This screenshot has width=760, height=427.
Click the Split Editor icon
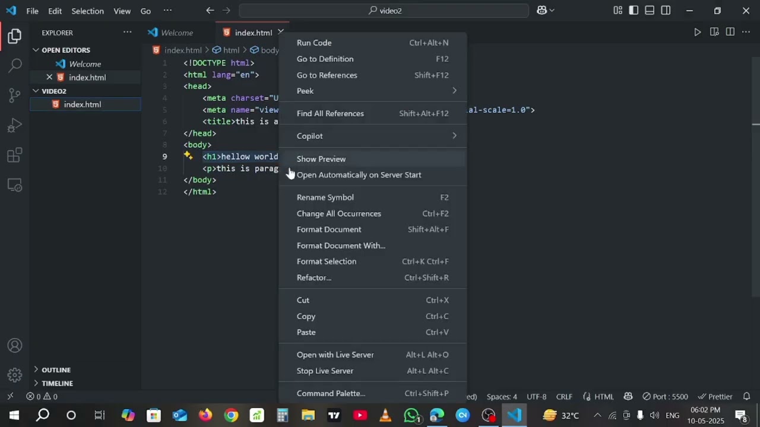tap(730, 32)
